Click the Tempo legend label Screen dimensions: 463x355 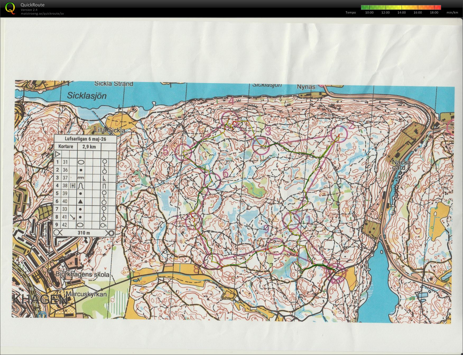351,12
